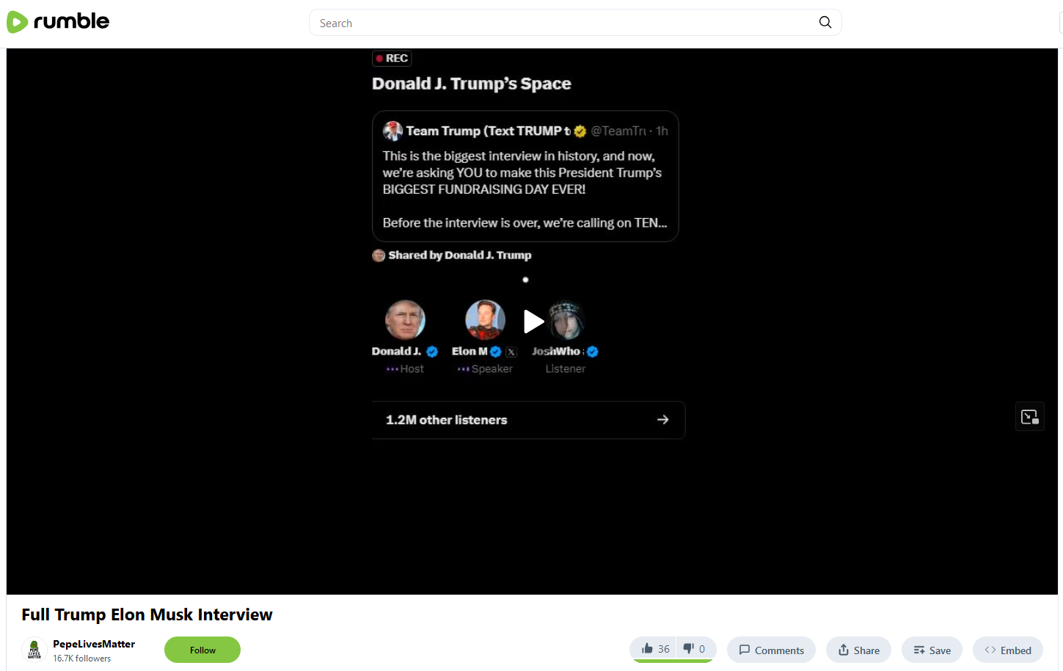Click the Shared by Donald J. Trump avatar
The image size is (1063, 671).
click(x=379, y=255)
